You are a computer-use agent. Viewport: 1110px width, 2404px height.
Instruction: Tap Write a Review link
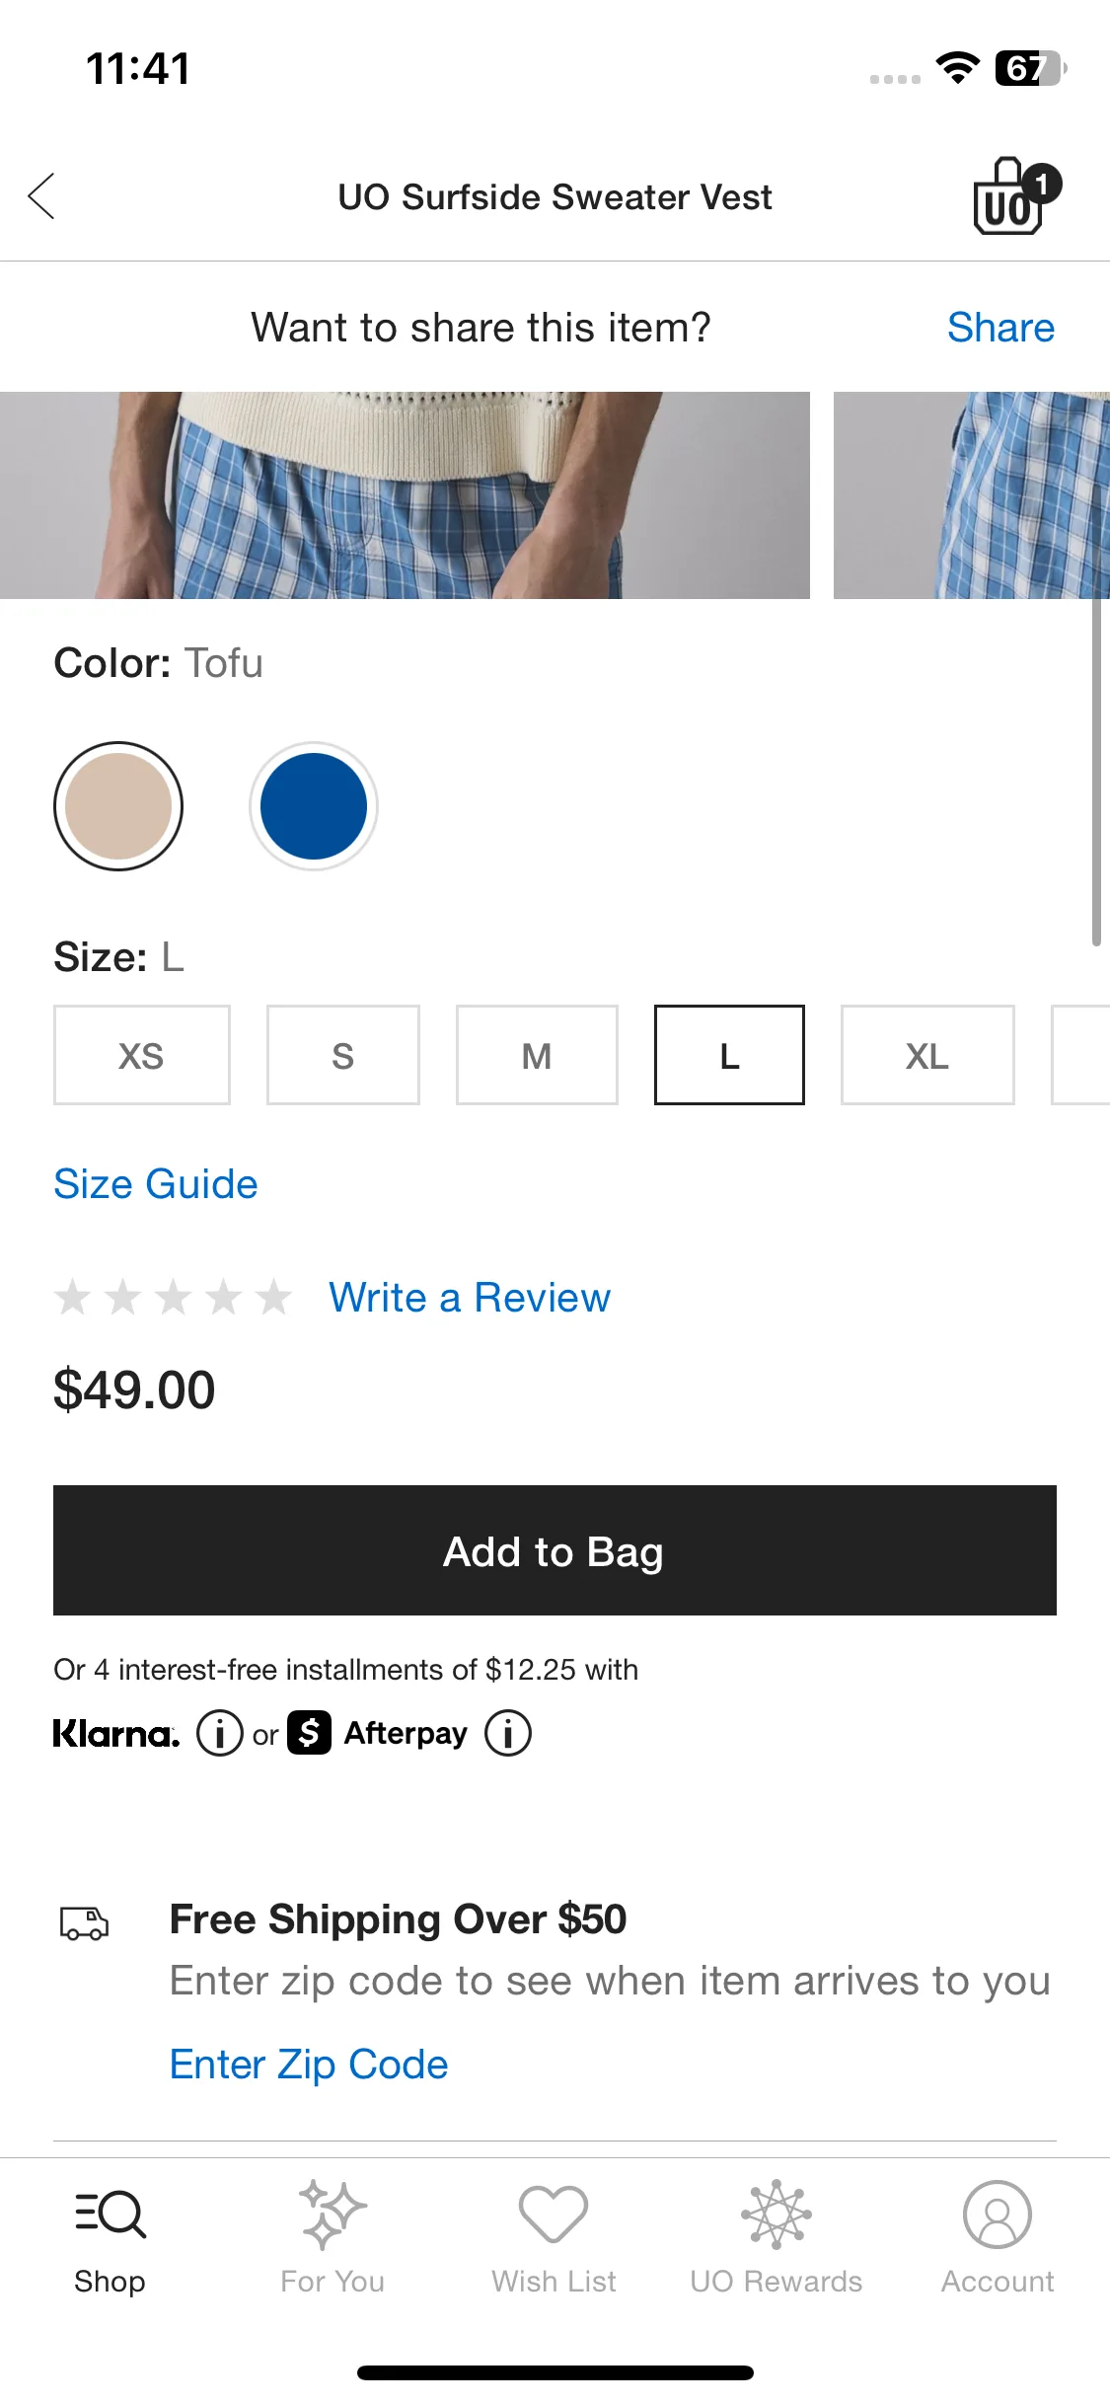point(470,1298)
